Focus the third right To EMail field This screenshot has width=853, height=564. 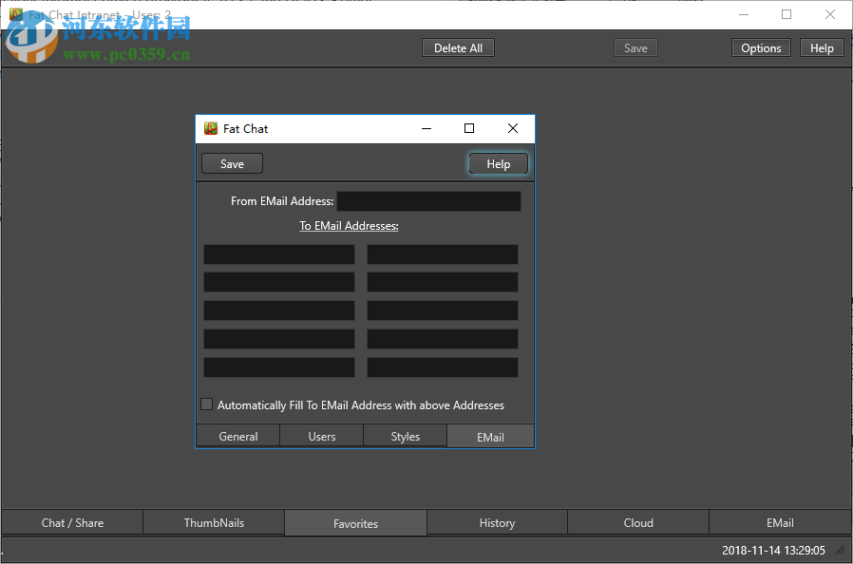[x=443, y=310]
